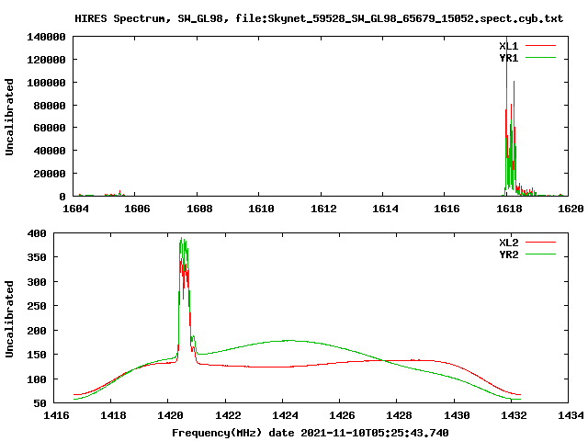The height and width of the screenshot is (441, 588).
Task: Click the 250 y-axis tick label
Action: [37, 306]
